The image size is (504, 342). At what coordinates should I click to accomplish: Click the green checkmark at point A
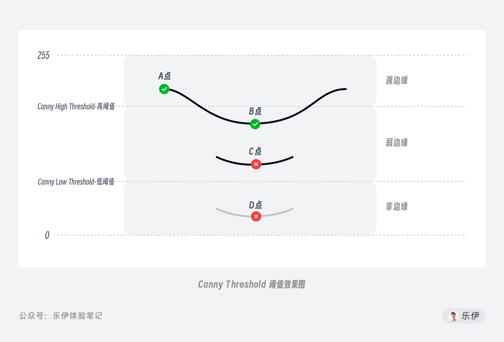(x=164, y=89)
